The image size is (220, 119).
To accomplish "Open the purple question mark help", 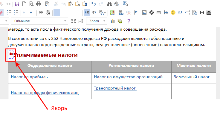I will pyautogui.click(x=129, y=21).
